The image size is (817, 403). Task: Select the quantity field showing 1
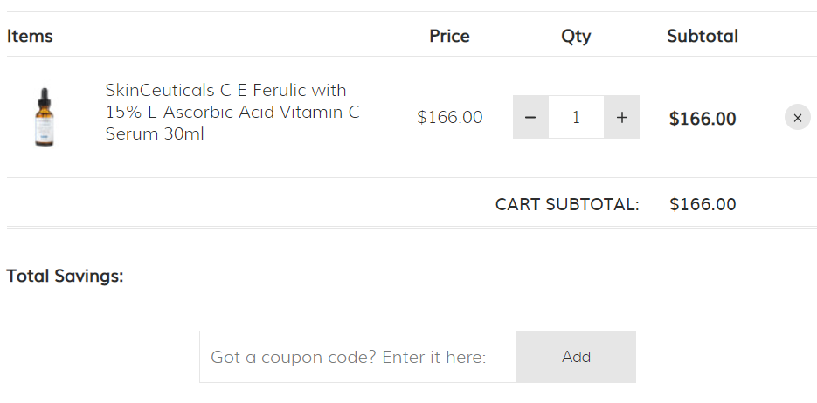point(576,117)
